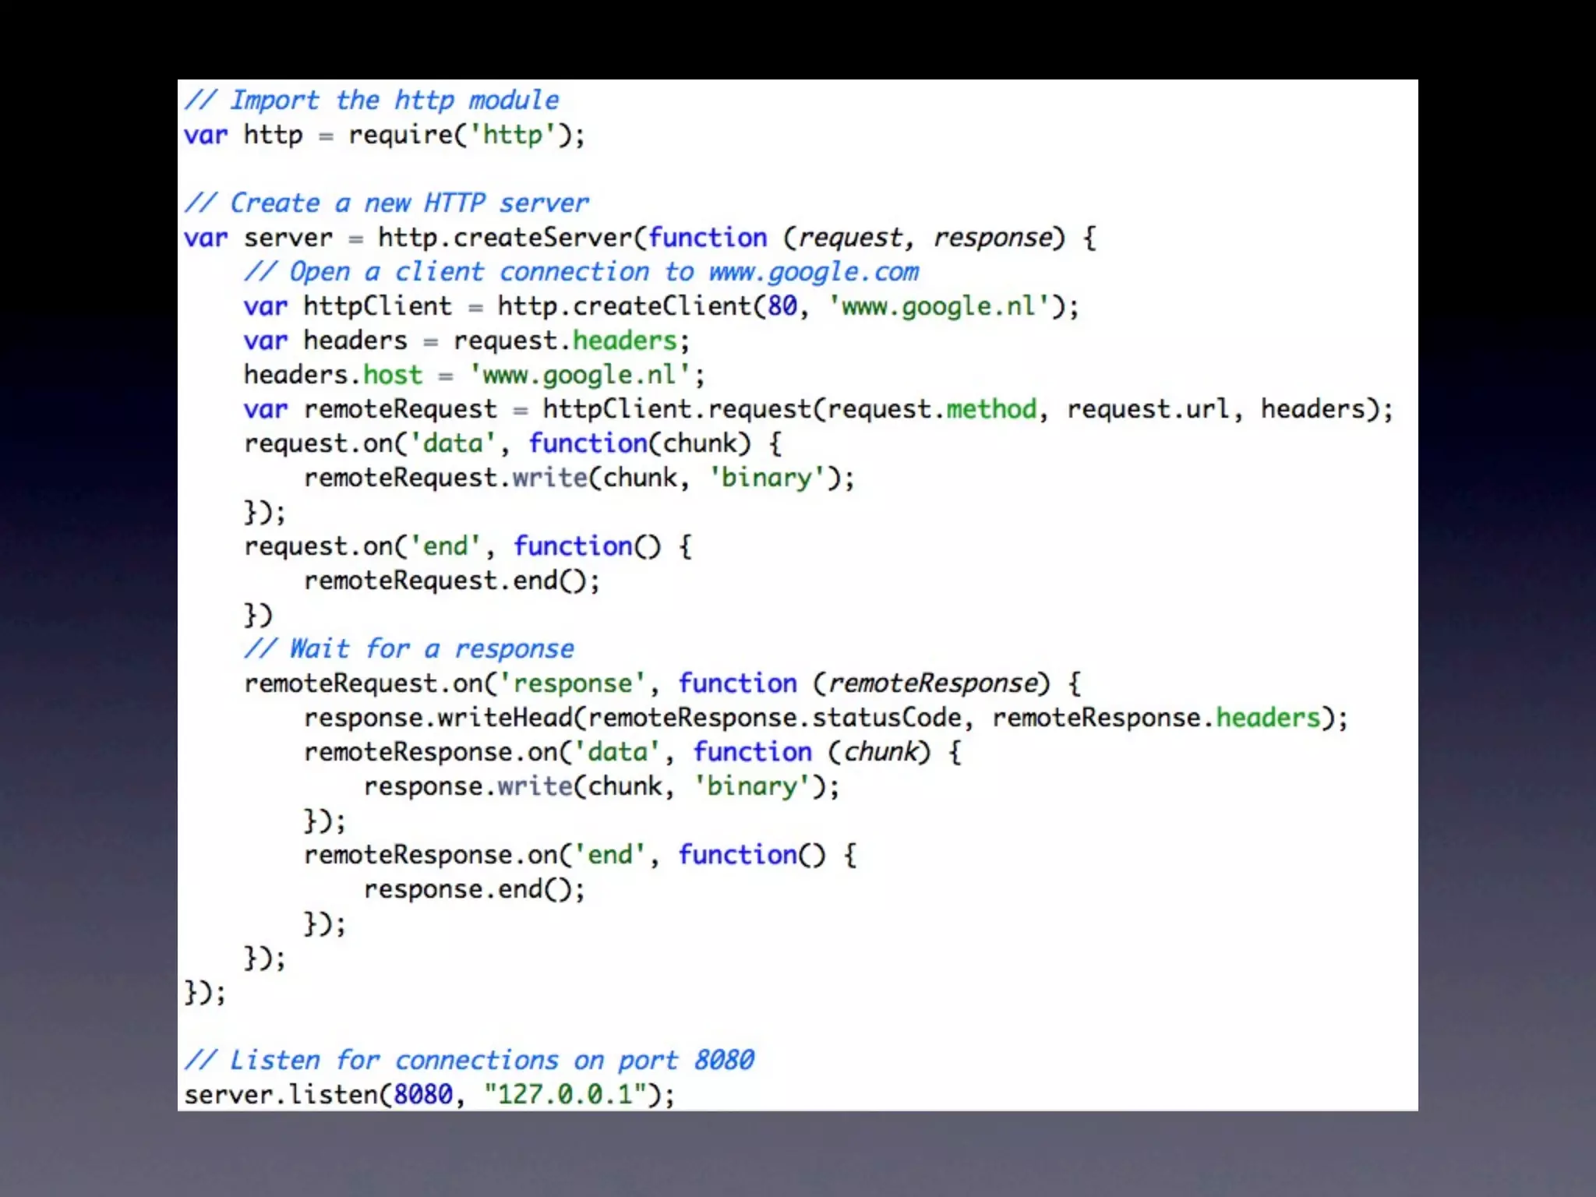Click the www.google.com text in comment
The height and width of the screenshot is (1197, 1596).
(x=813, y=272)
